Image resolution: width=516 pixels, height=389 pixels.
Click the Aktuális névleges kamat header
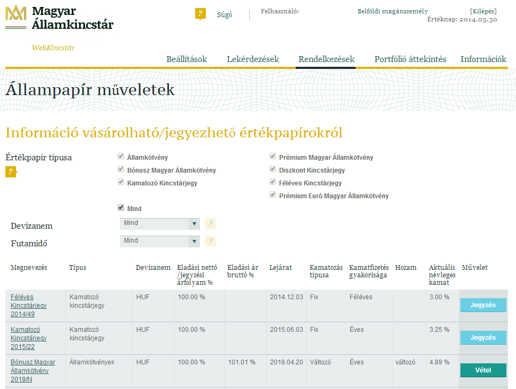tap(442, 275)
